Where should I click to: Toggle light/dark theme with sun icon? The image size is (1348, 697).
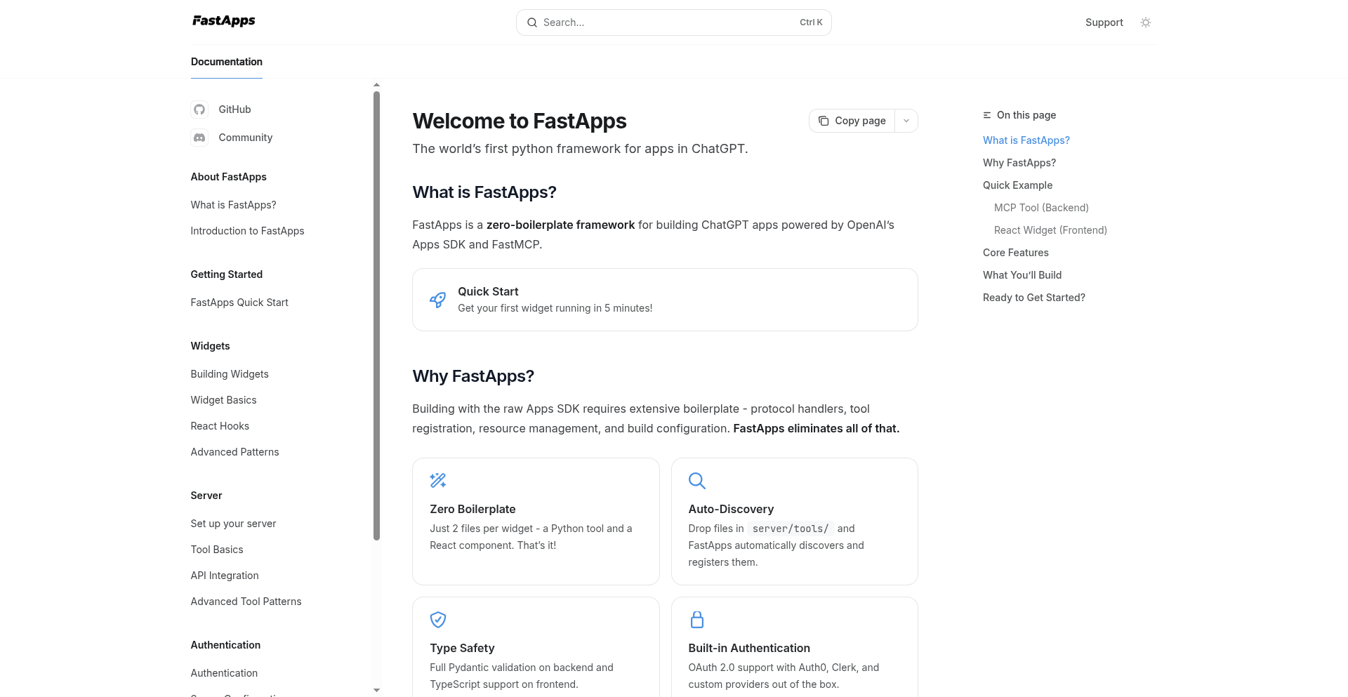(1146, 22)
